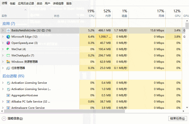Switch to the 用户 tab
189x124 pixels.
(47, 4)
